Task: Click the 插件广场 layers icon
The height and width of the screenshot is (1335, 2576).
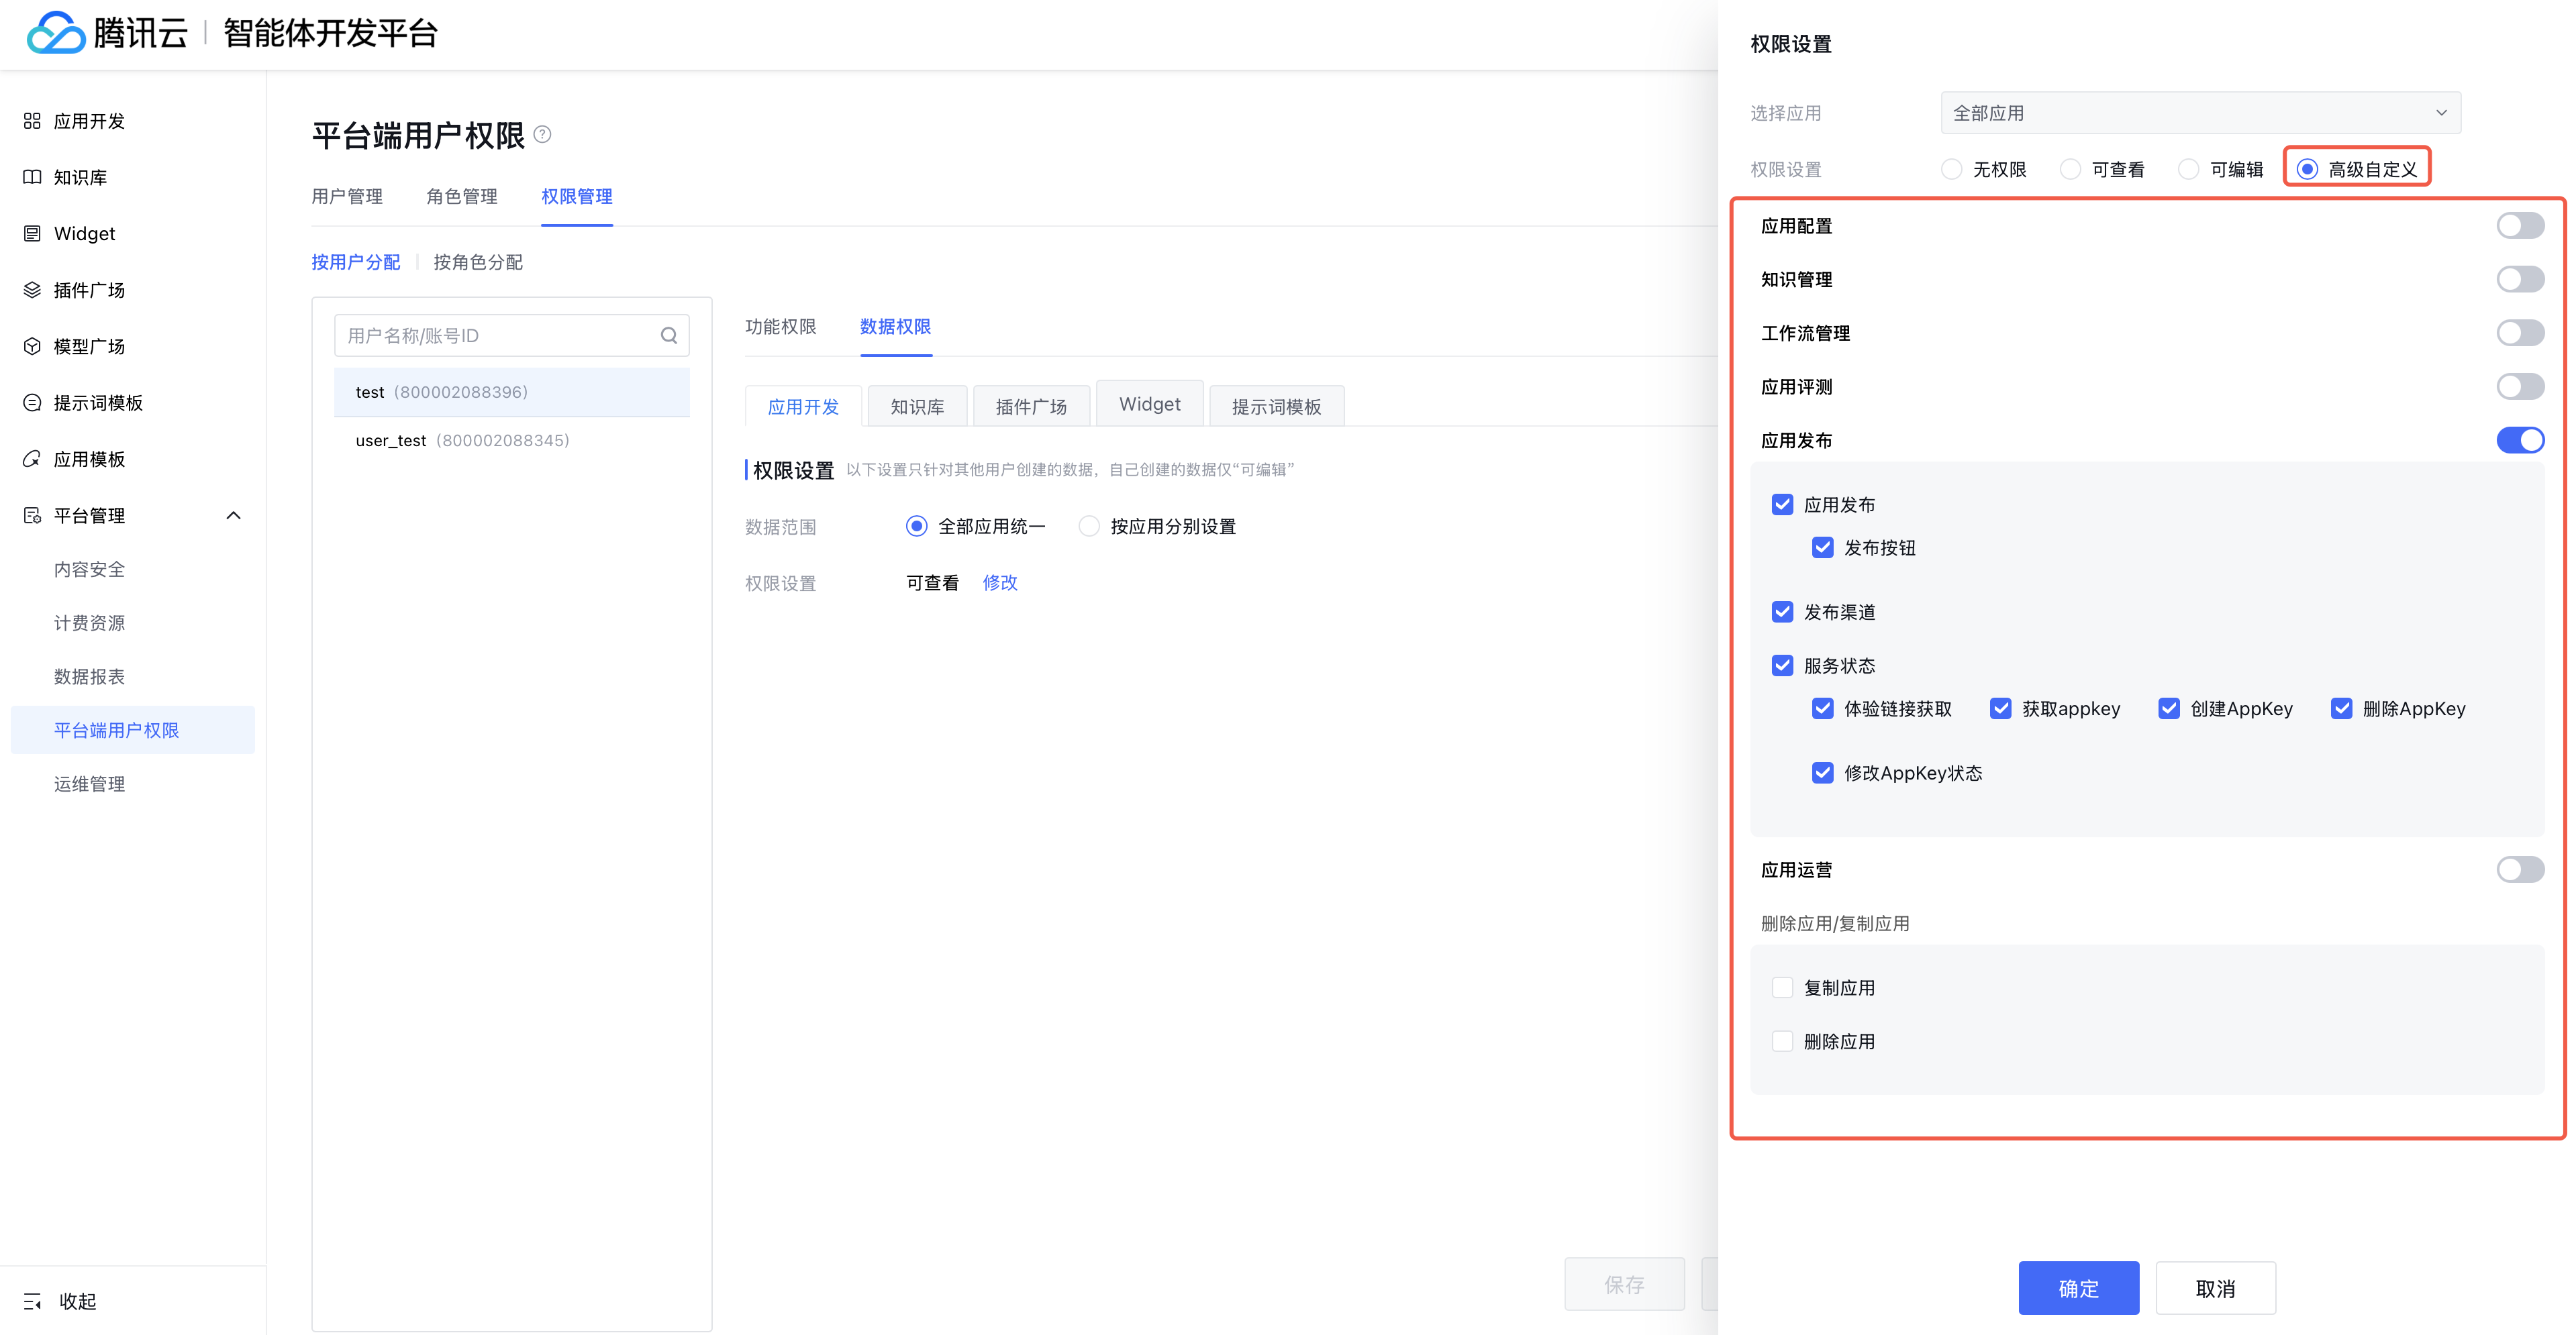Action: (32, 290)
